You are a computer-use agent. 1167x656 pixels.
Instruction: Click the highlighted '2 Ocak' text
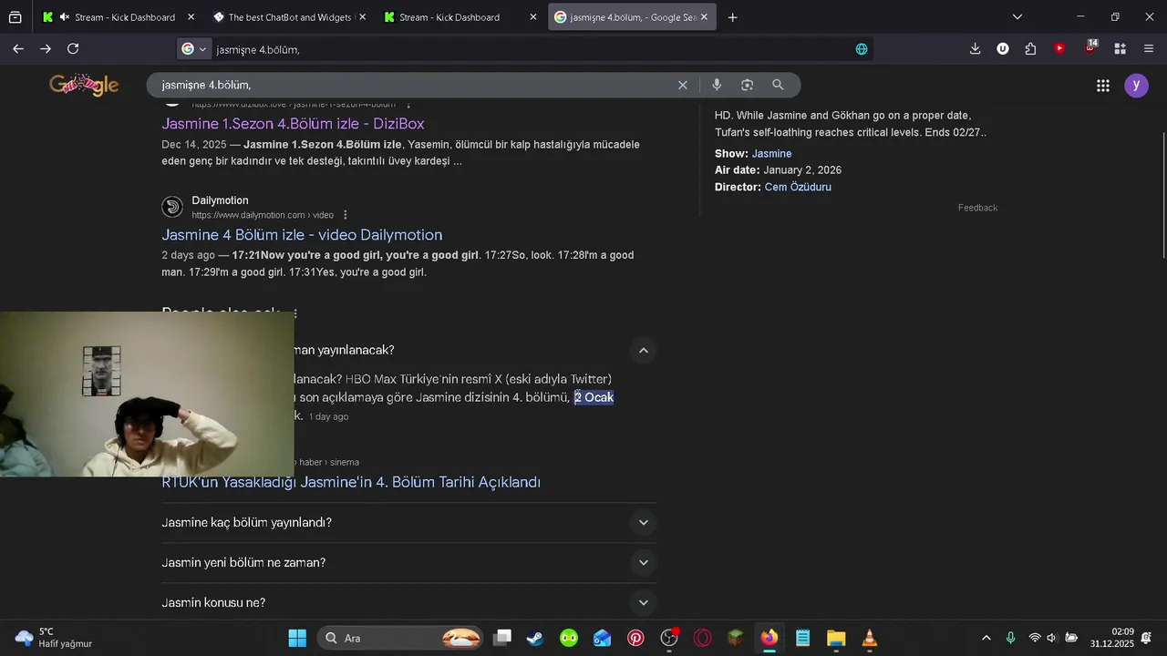594,397
